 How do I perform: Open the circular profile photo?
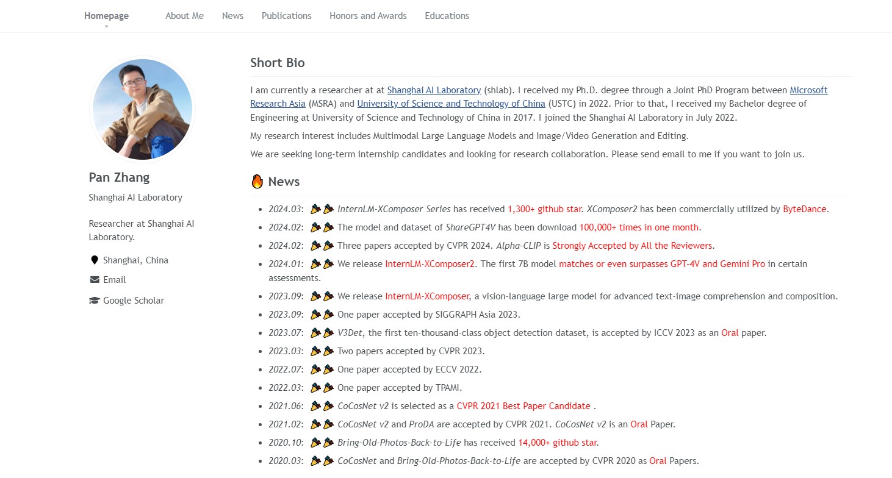[x=142, y=110]
